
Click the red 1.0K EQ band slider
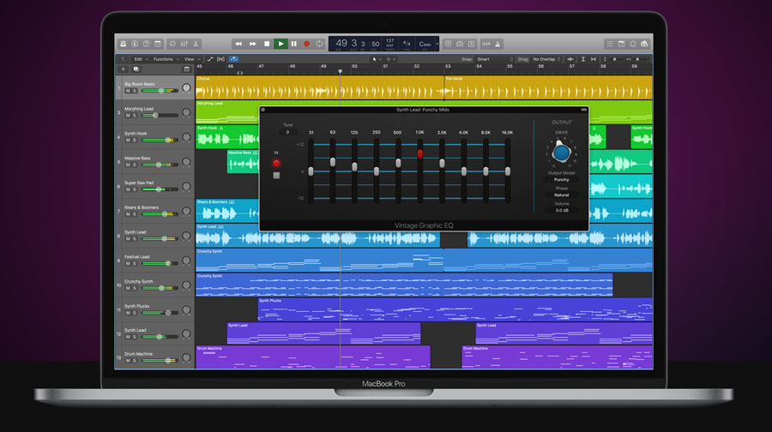click(x=420, y=154)
